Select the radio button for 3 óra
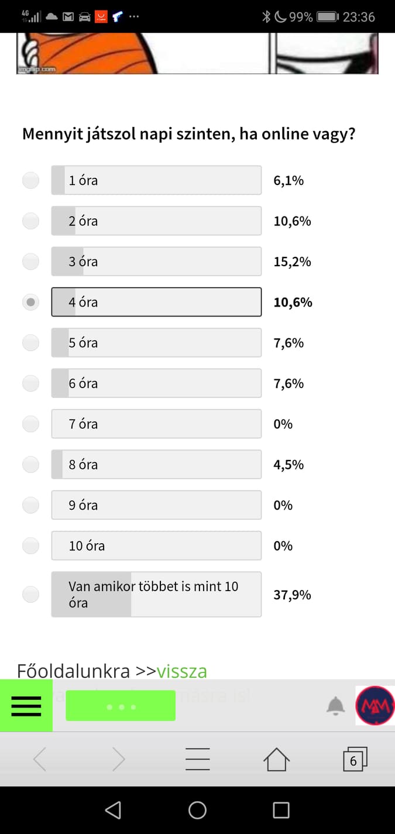The height and width of the screenshot is (834, 395). pos(30,262)
